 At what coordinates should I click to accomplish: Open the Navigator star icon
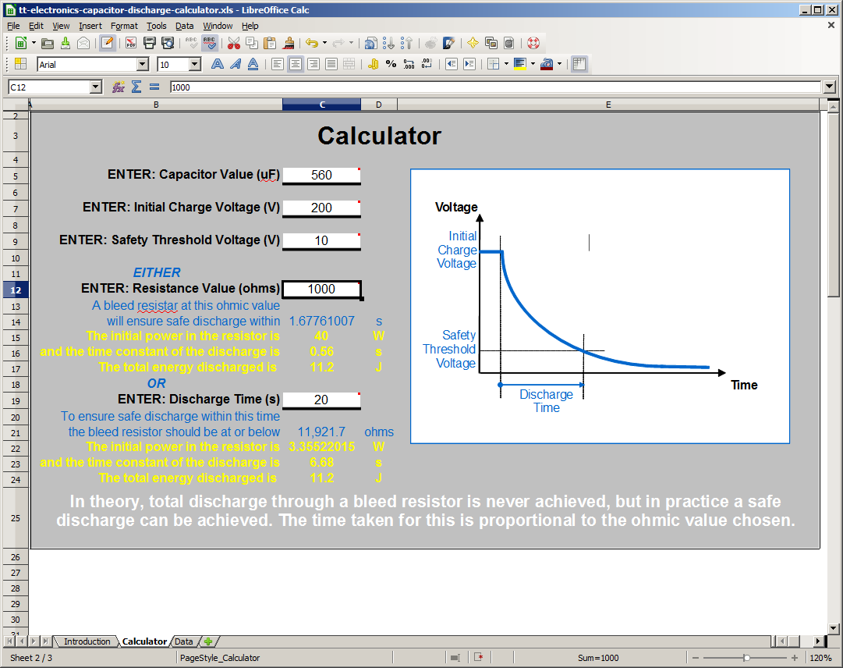pos(473,43)
